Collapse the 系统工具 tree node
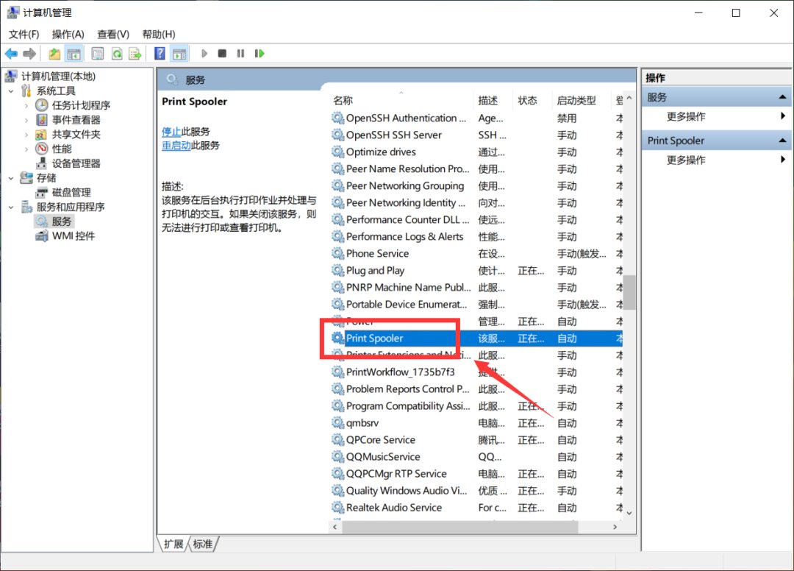794x571 pixels. point(11,91)
